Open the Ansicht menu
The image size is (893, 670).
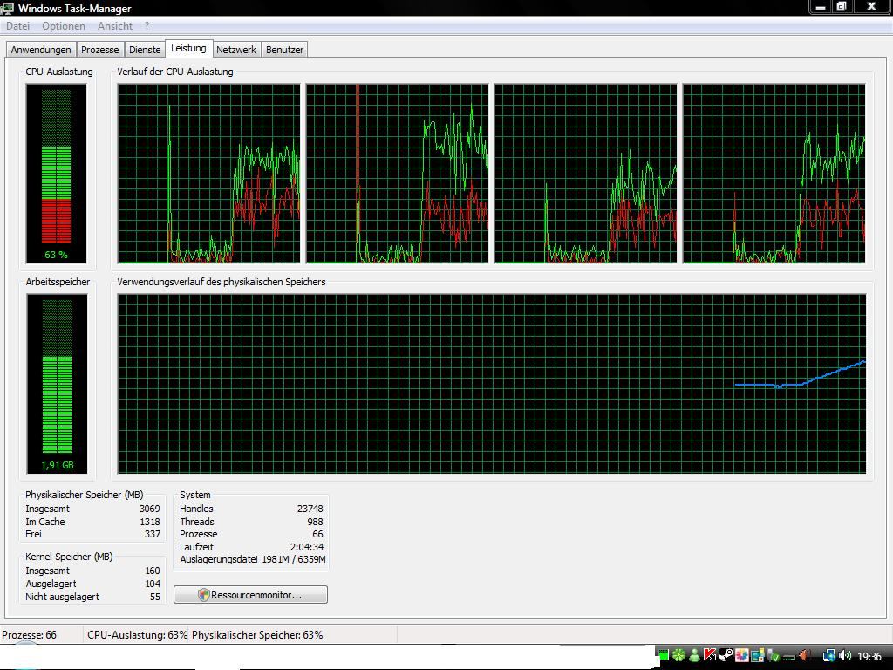[x=114, y=26]
